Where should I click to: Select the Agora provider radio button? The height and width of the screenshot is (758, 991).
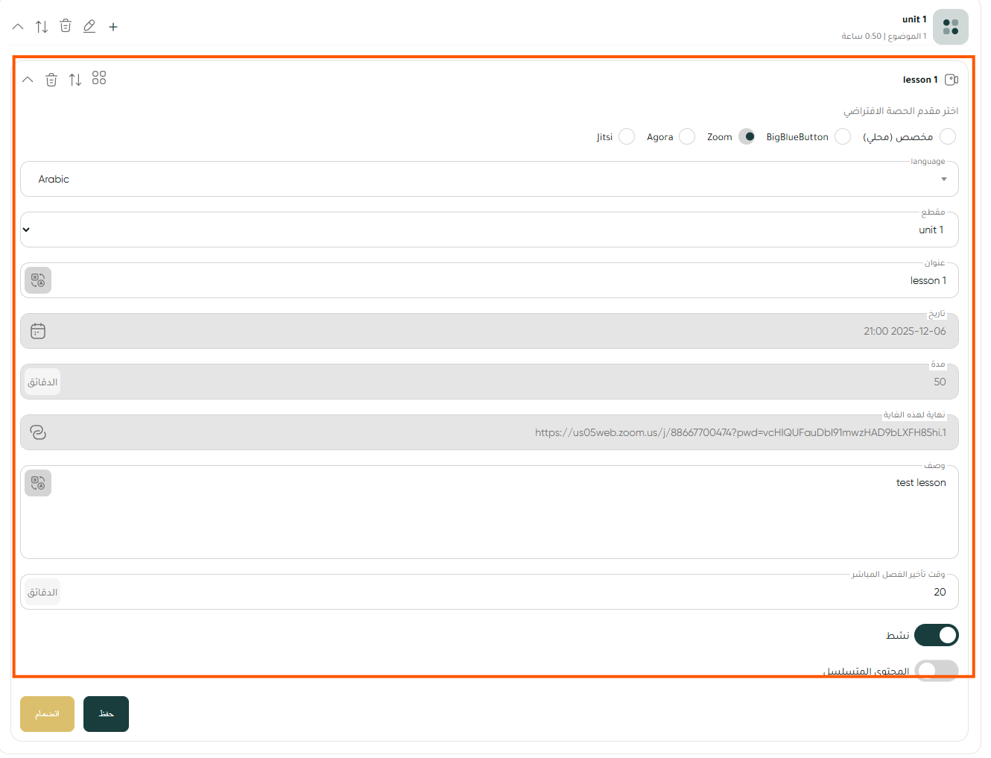(687, 136)
